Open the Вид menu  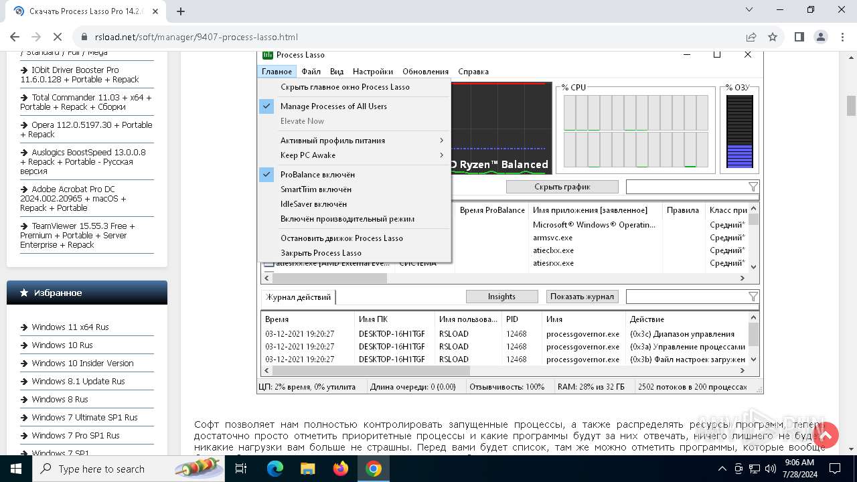(x=337, y=72)
